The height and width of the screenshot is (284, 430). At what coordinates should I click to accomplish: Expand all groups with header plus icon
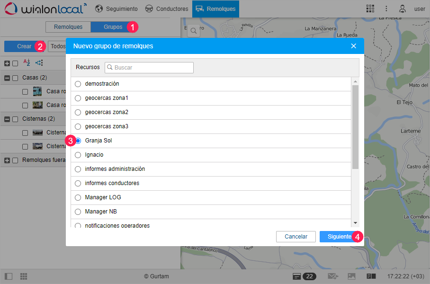[x=7, y=63]
